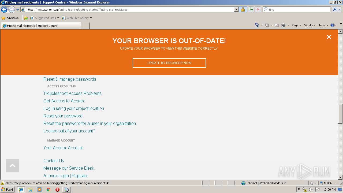Click the Action Center flag tray icon
This screenshot has width=343, height=193.
point(318,190)
